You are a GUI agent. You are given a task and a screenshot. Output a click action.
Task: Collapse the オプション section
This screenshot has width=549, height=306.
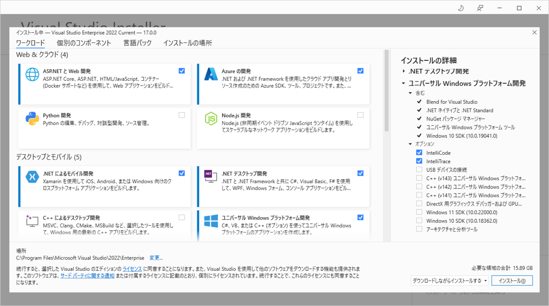[x=410, y=144]
